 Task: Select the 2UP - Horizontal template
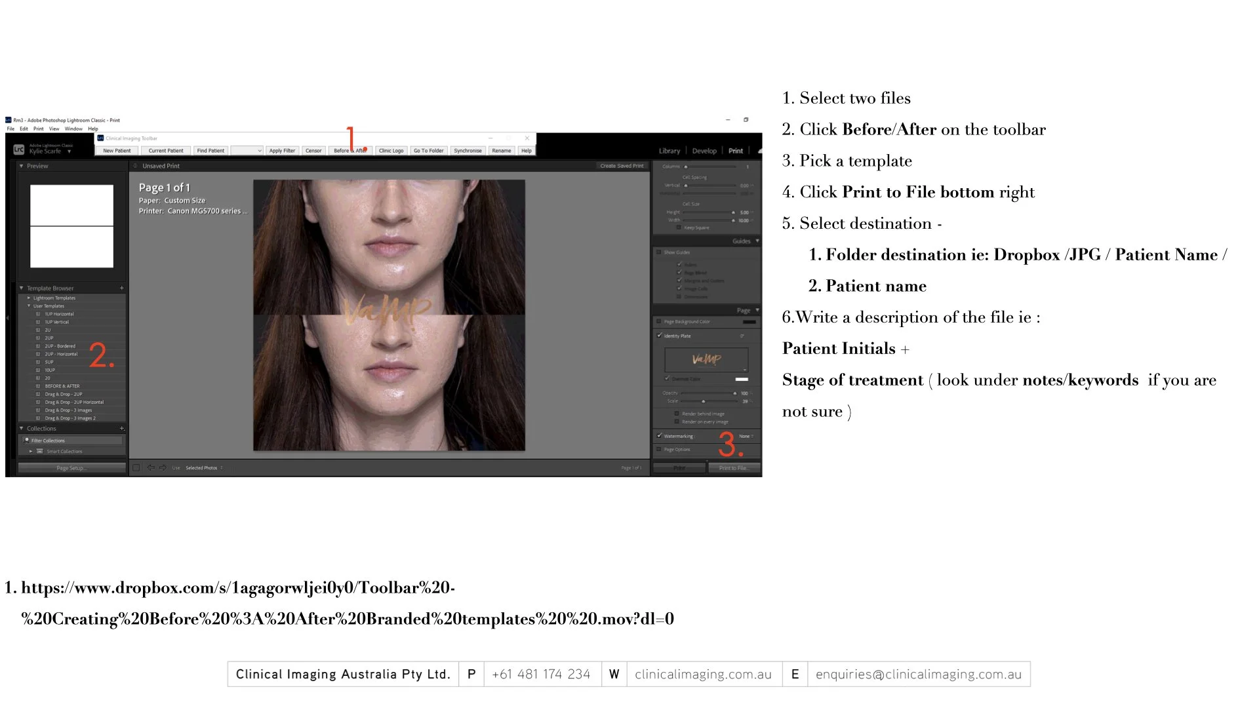click(x=61, y=354)
